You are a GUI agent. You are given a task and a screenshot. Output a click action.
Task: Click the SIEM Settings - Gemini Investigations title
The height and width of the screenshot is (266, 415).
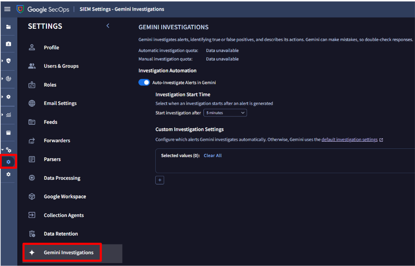tap(122, 9)
